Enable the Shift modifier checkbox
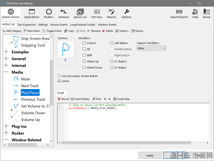This screenshot has width=214, height=161. click(84, 55)
